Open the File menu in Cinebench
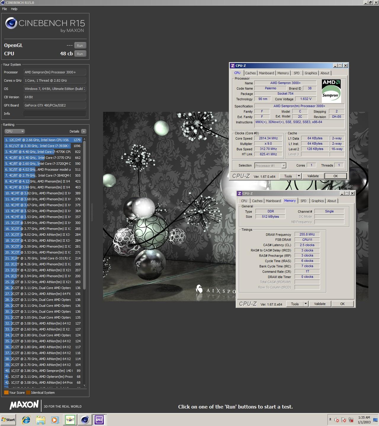379x426 pixels. [4, 9]
